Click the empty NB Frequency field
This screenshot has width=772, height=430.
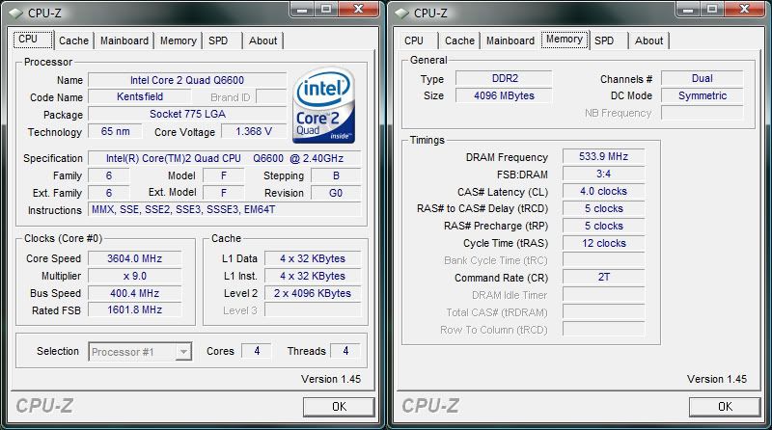703,113
